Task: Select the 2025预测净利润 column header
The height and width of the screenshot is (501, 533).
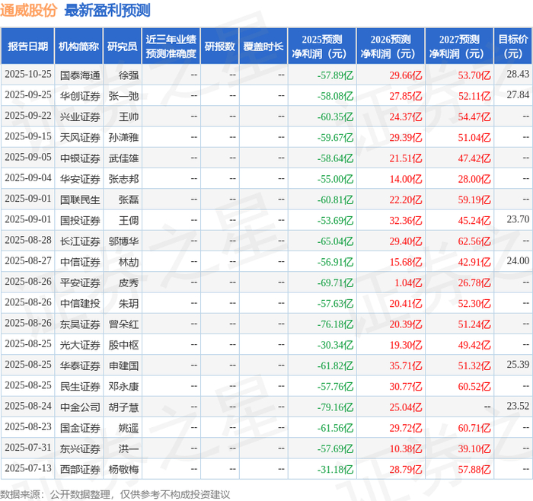Action: click(322, 46)
